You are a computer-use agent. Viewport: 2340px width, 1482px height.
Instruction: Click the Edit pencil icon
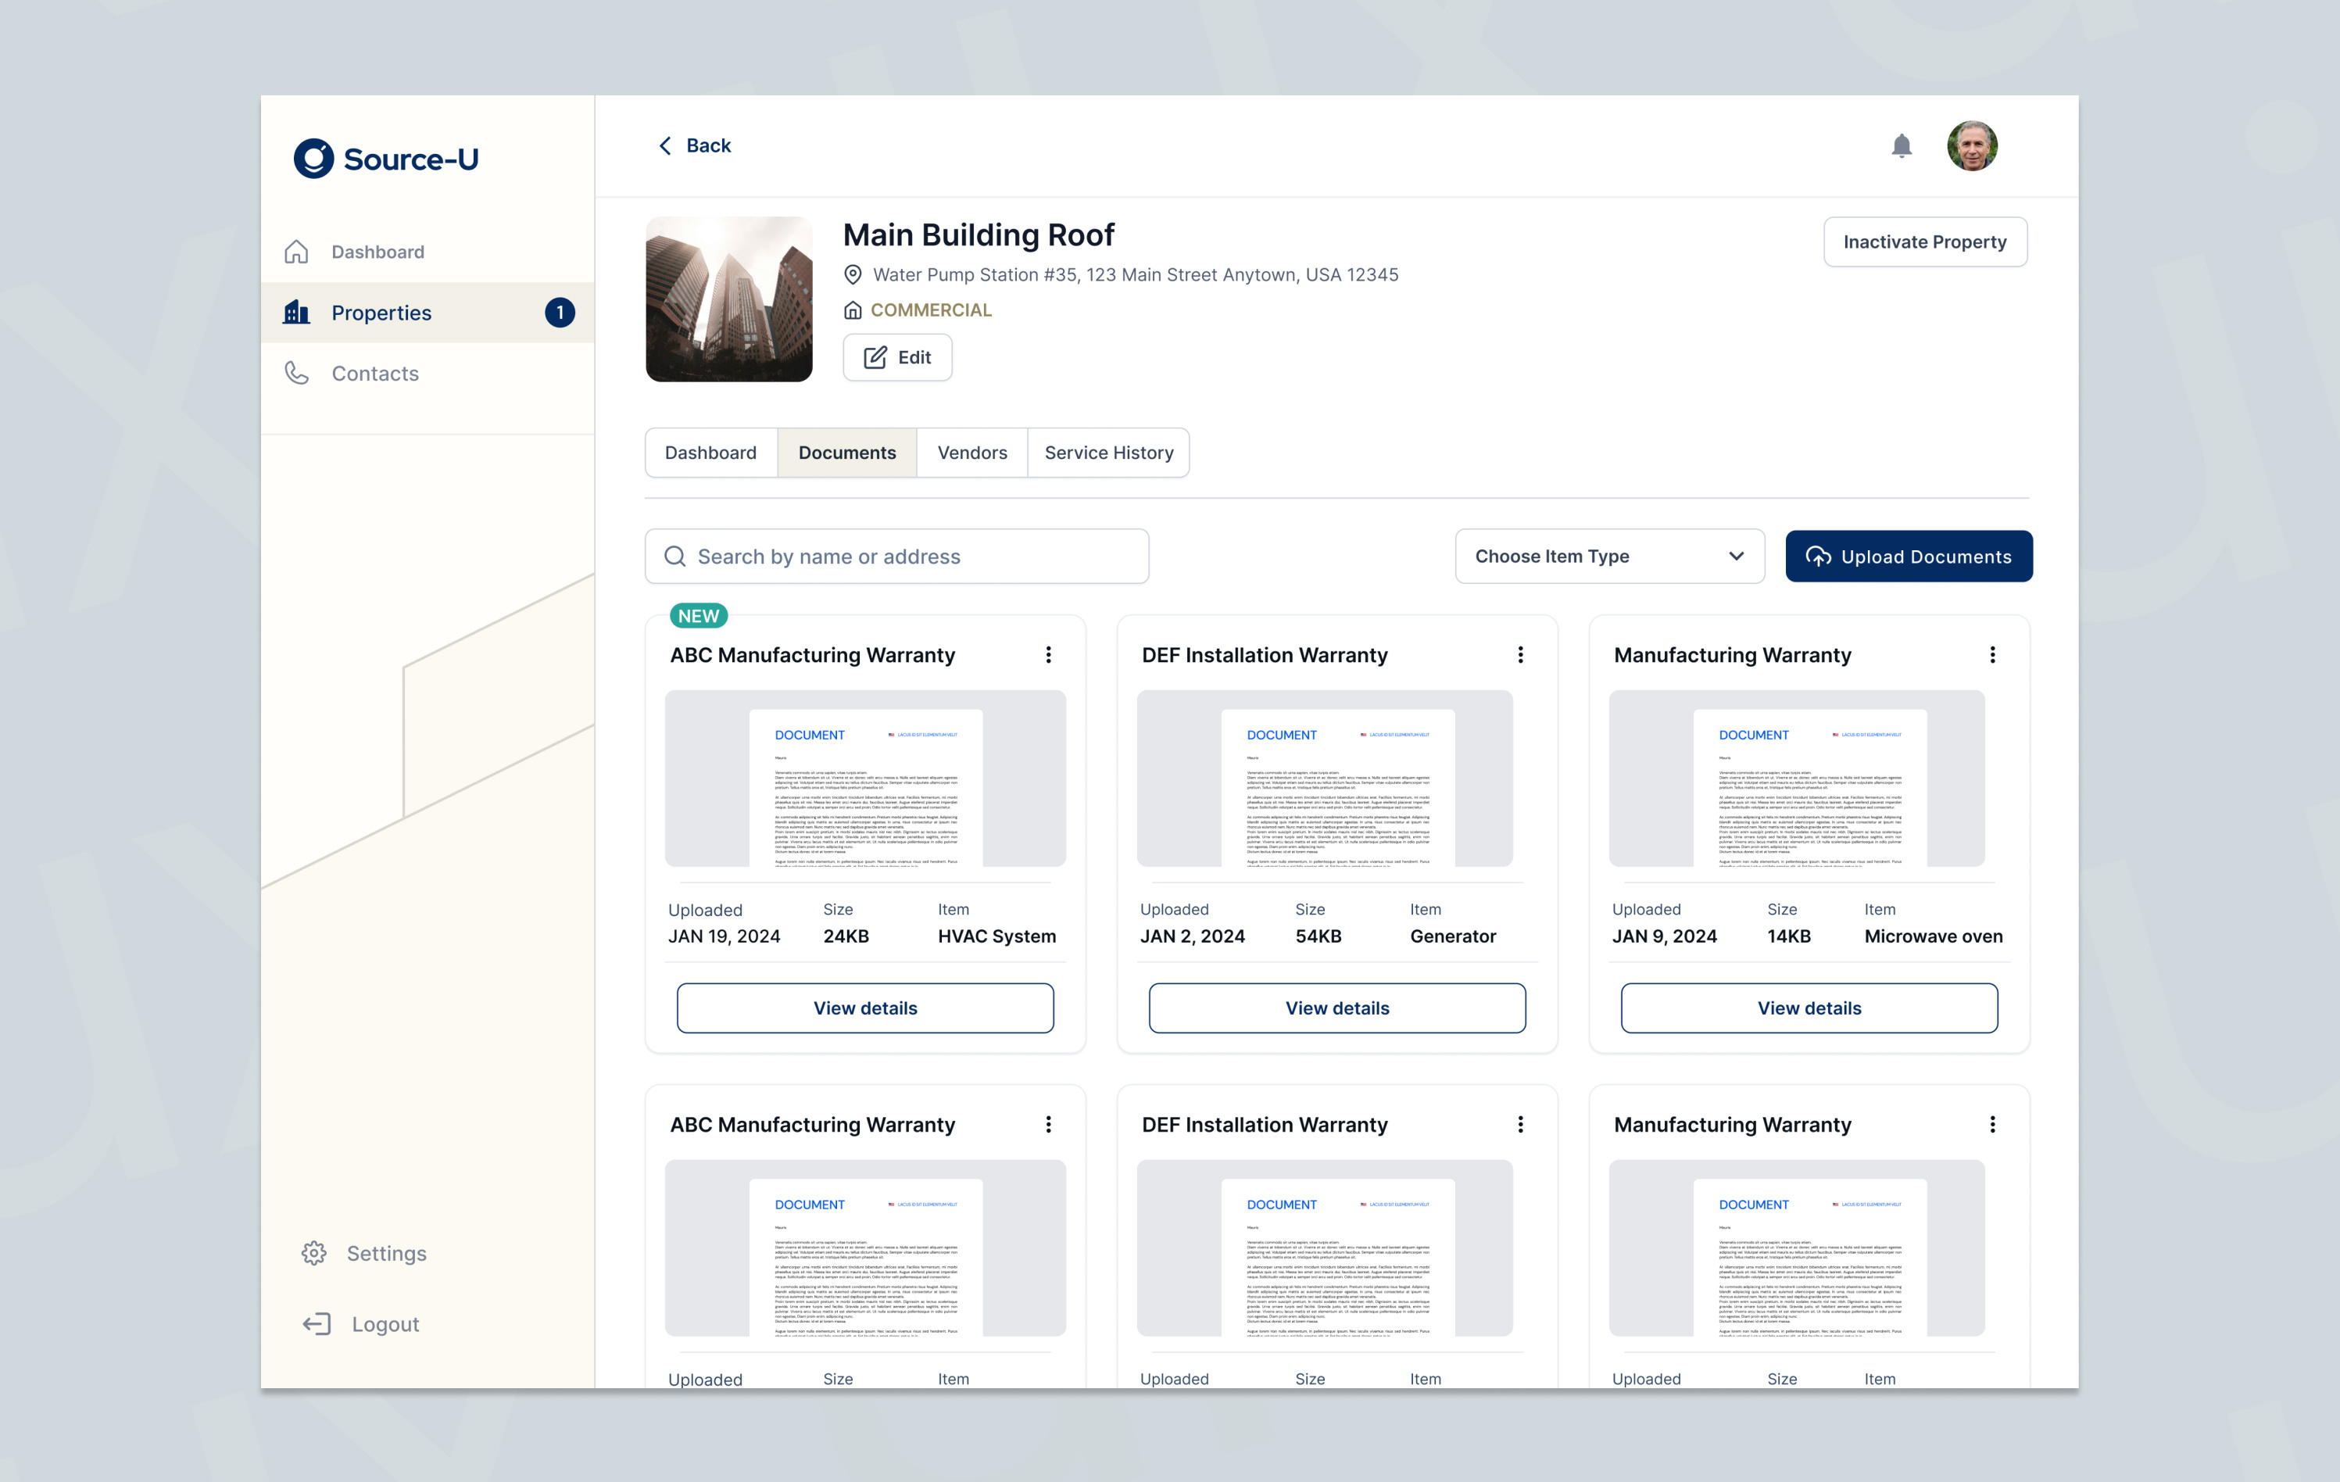point(874,356)
